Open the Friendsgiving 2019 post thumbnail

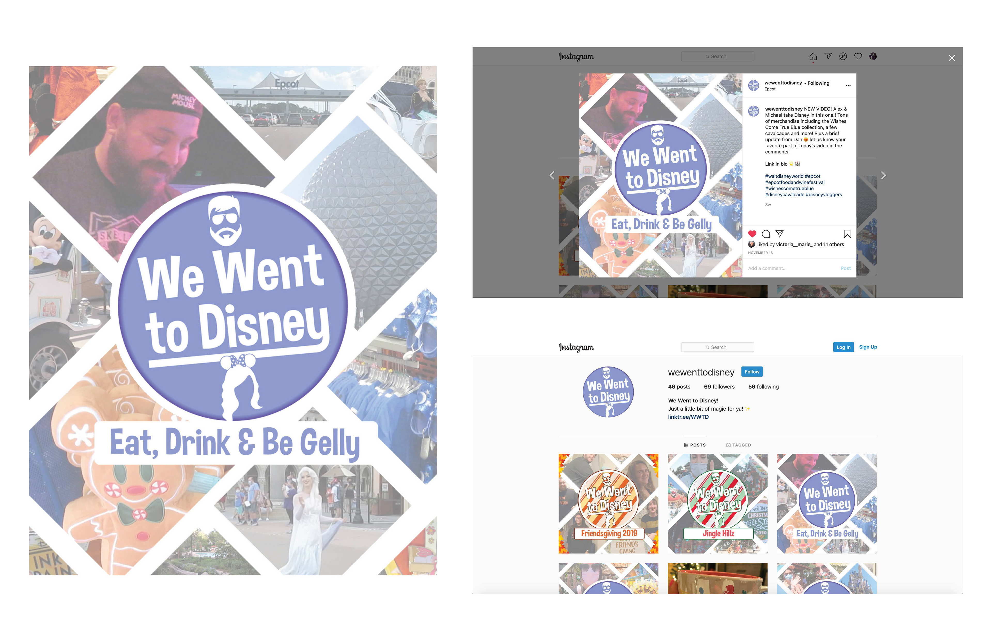coord(608,503)
